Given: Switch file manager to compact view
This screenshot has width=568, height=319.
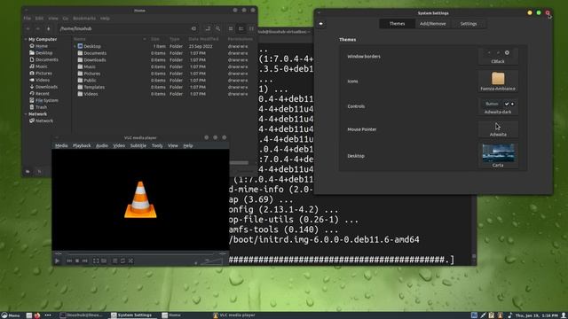Looking at the screenshot, I should 251,28.
